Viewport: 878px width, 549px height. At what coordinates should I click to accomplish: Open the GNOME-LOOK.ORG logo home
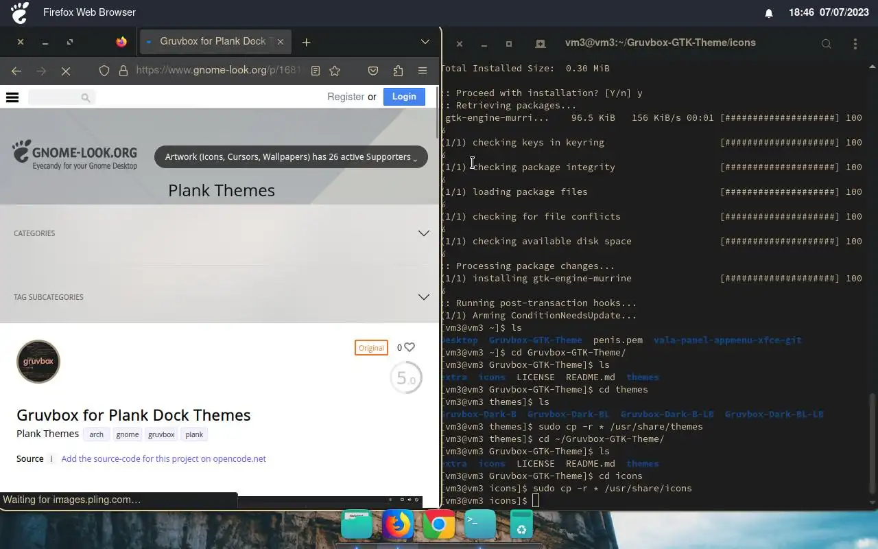click(75, 156)
